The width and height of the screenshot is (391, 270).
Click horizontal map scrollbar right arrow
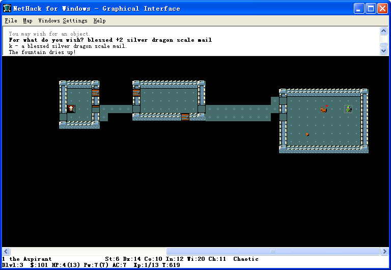pyautogui.click(x=384, y=251)
